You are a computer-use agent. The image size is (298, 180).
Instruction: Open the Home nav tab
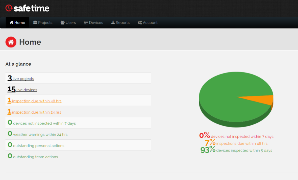[x=17, y=23]
